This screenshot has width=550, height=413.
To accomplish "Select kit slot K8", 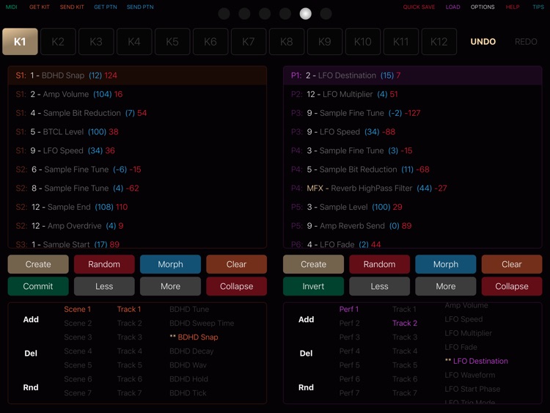I will [x=287, y=41].
